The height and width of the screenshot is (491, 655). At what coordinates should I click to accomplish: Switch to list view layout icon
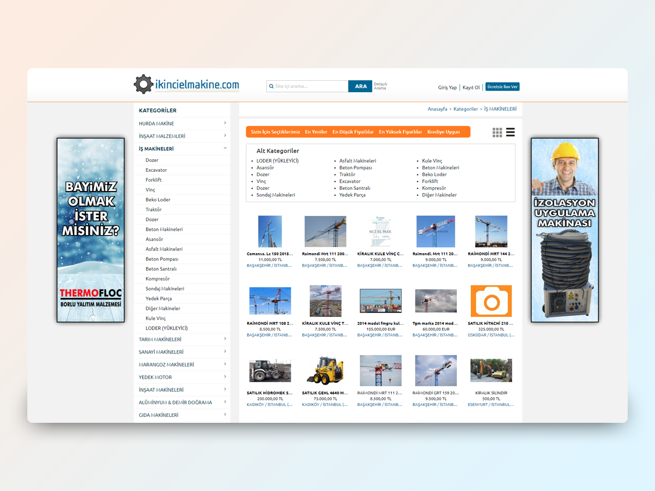coord(510,132)
